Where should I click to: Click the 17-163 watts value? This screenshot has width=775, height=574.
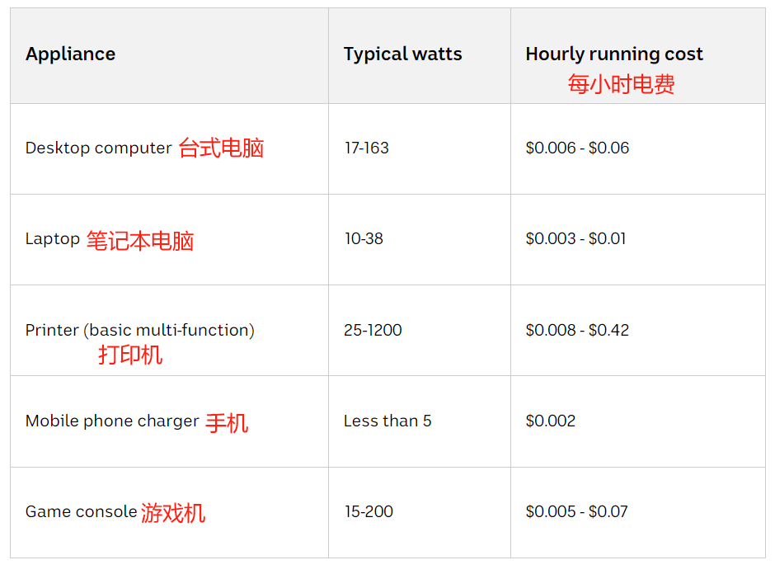367,148
